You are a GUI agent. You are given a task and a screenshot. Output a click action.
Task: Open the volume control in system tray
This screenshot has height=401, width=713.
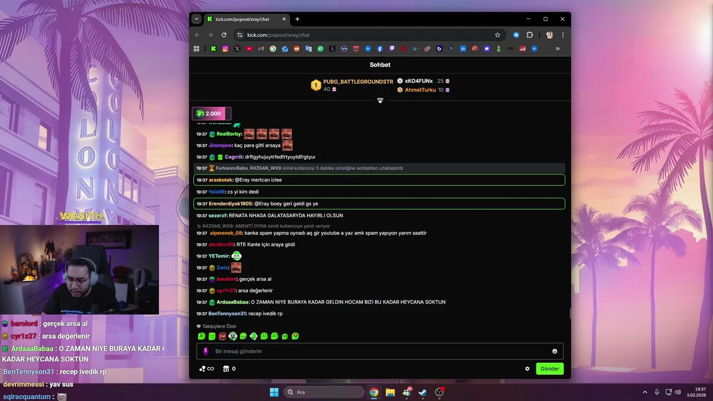pos(678,392)
